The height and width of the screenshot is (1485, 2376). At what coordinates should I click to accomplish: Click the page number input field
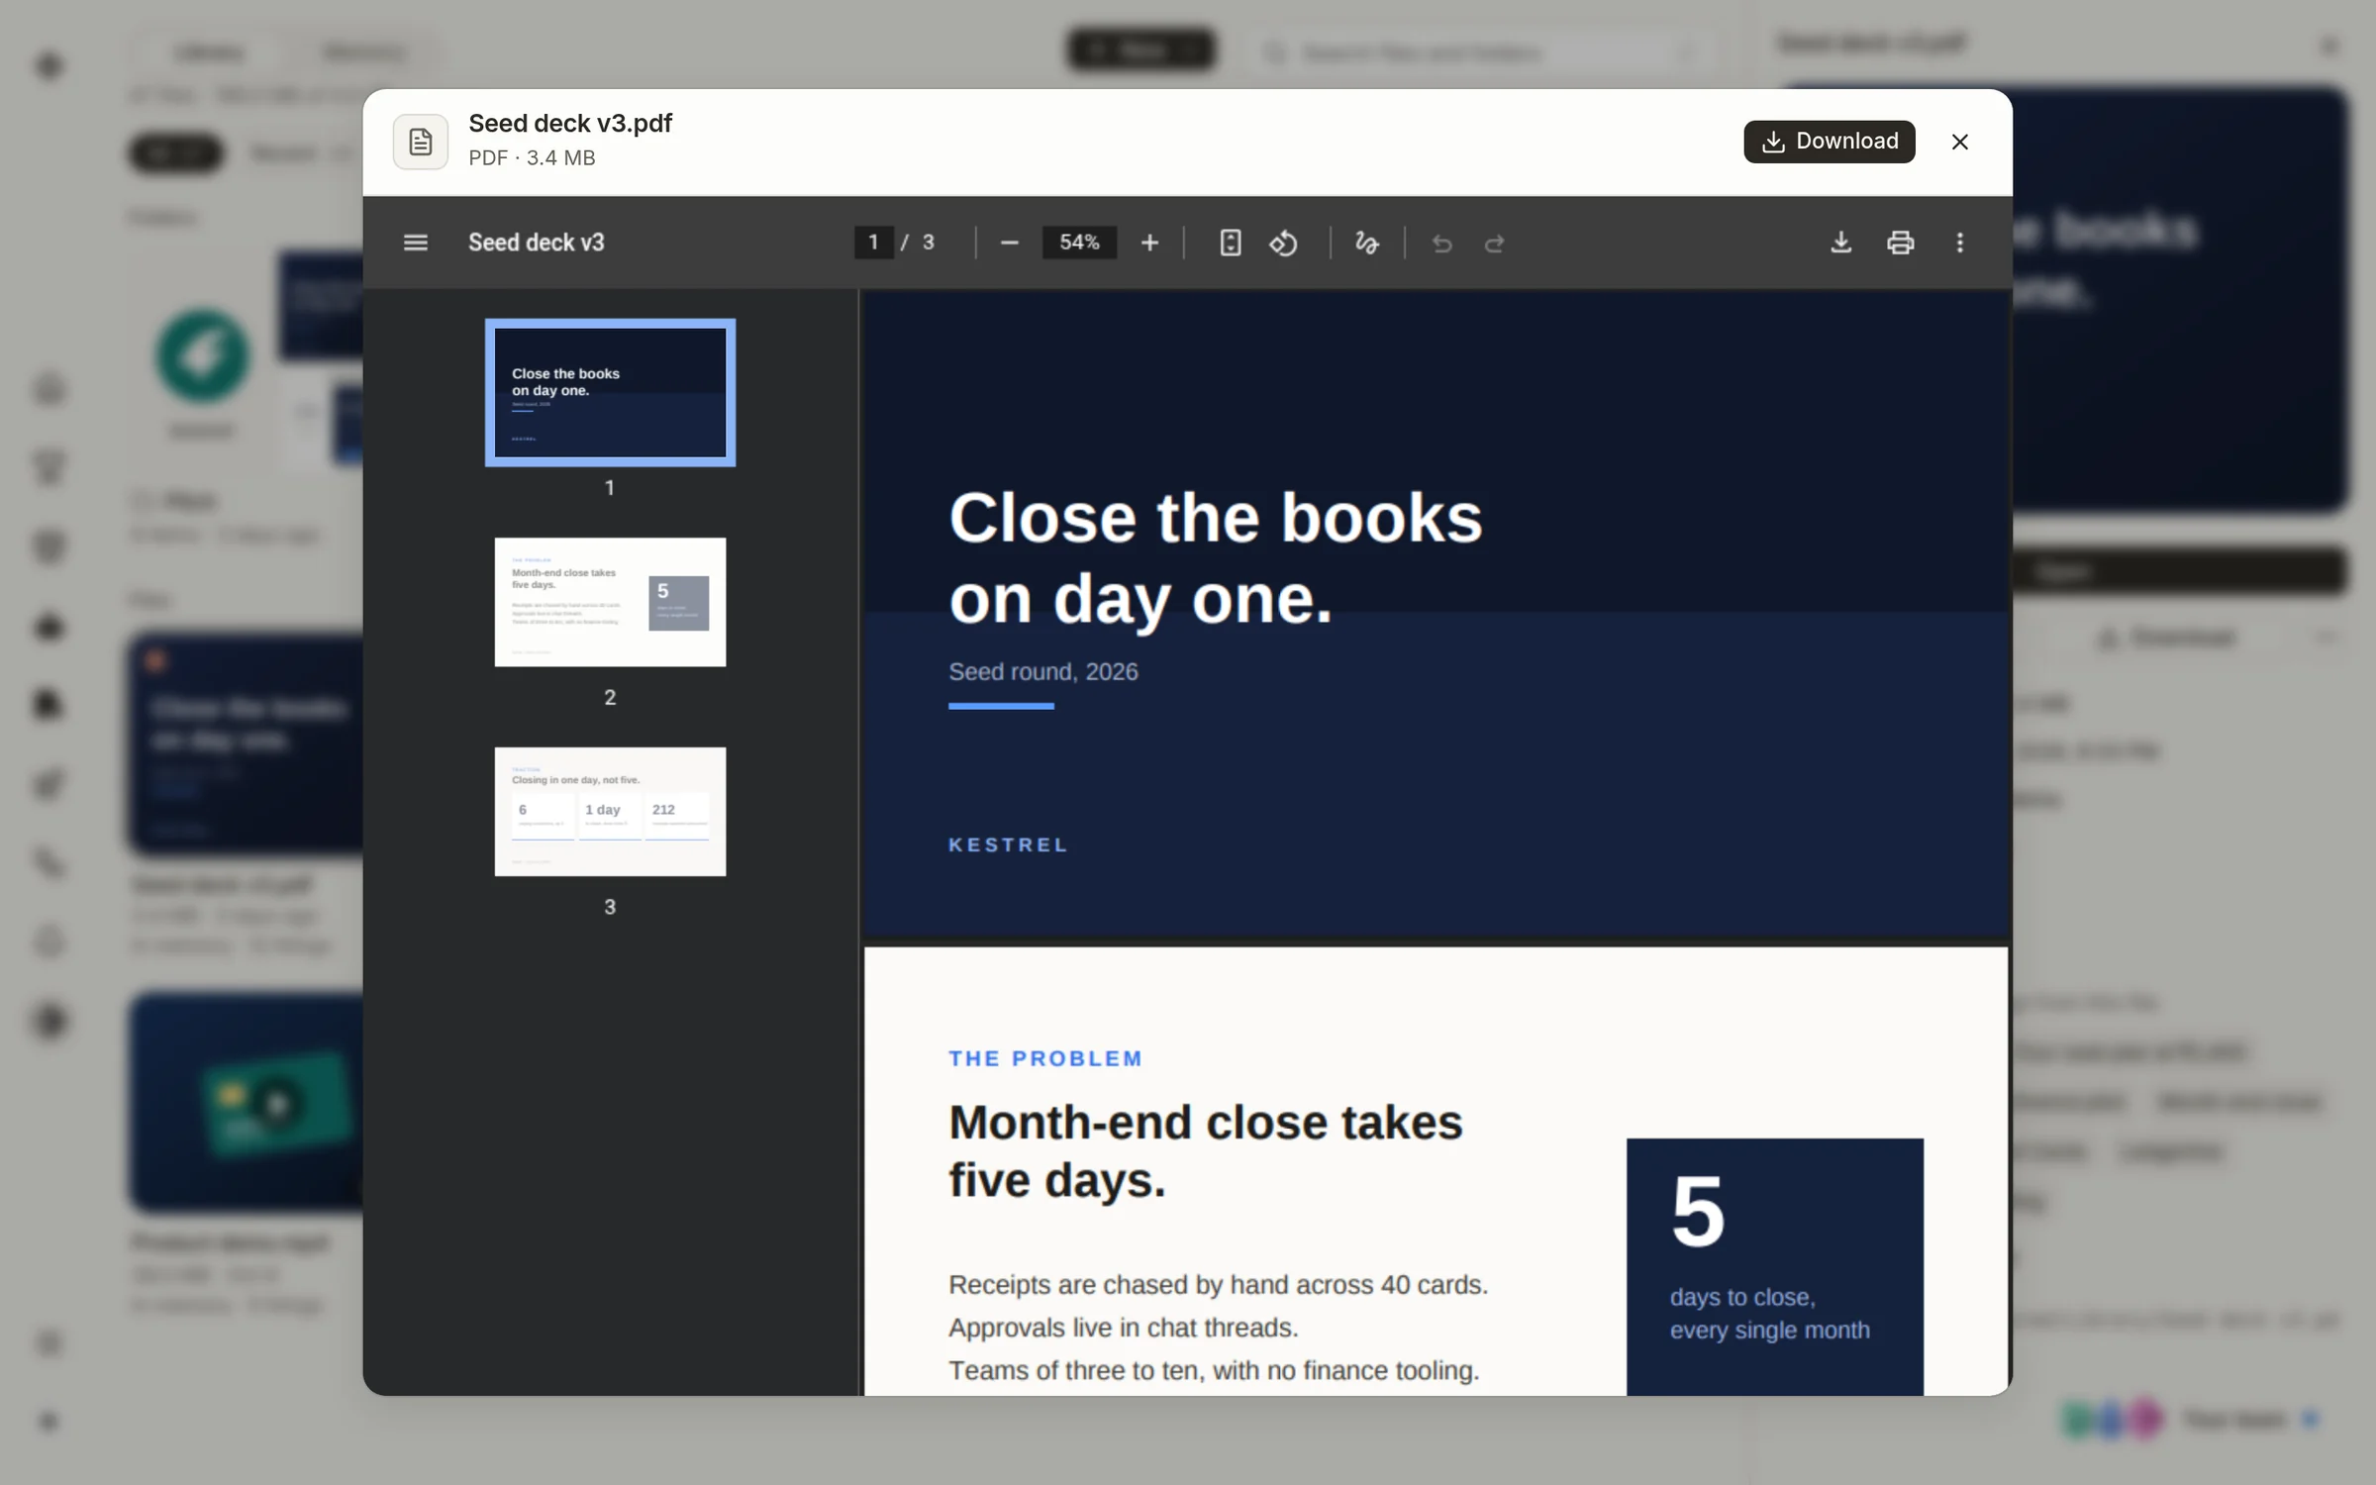point(873,243)
